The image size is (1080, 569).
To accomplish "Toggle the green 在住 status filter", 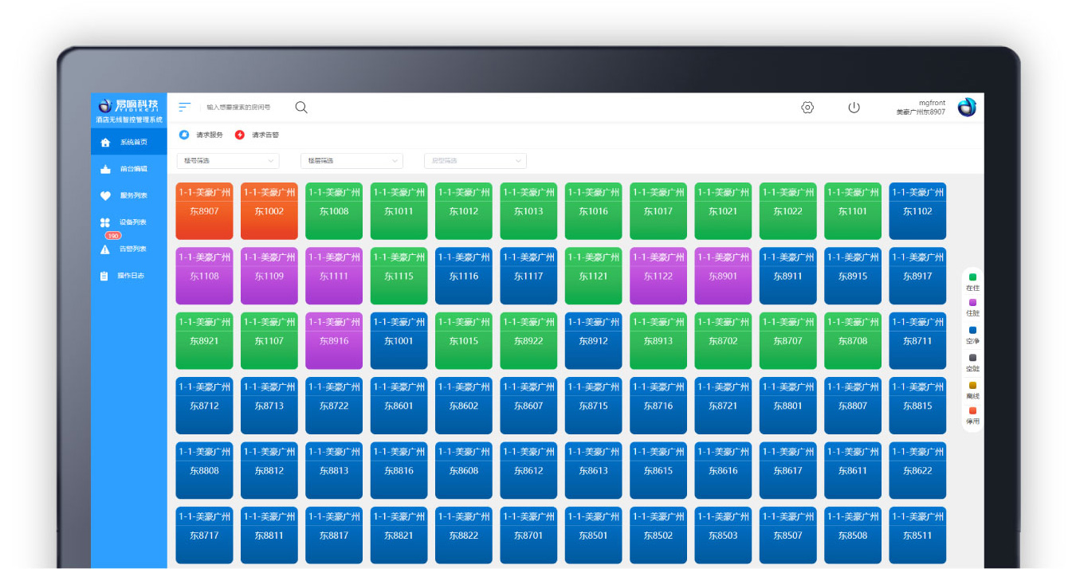I will click(x=972, y=277).
